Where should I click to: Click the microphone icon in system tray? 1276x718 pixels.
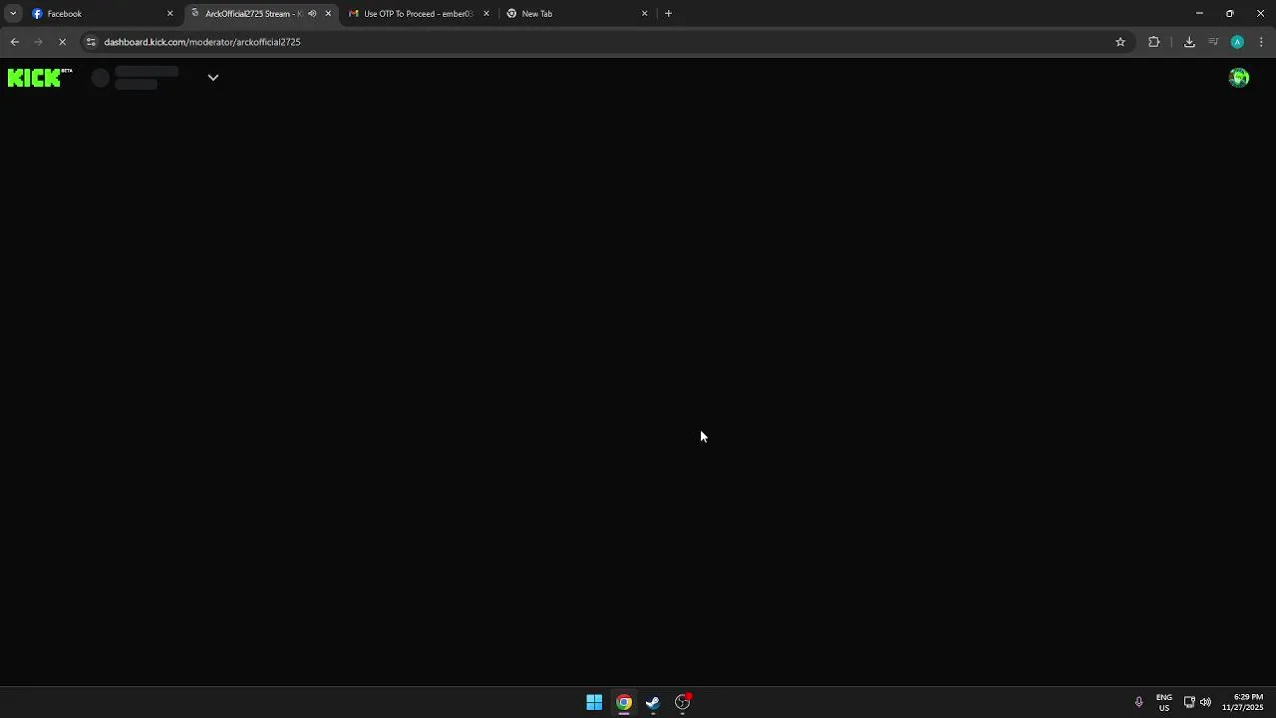1138,702
